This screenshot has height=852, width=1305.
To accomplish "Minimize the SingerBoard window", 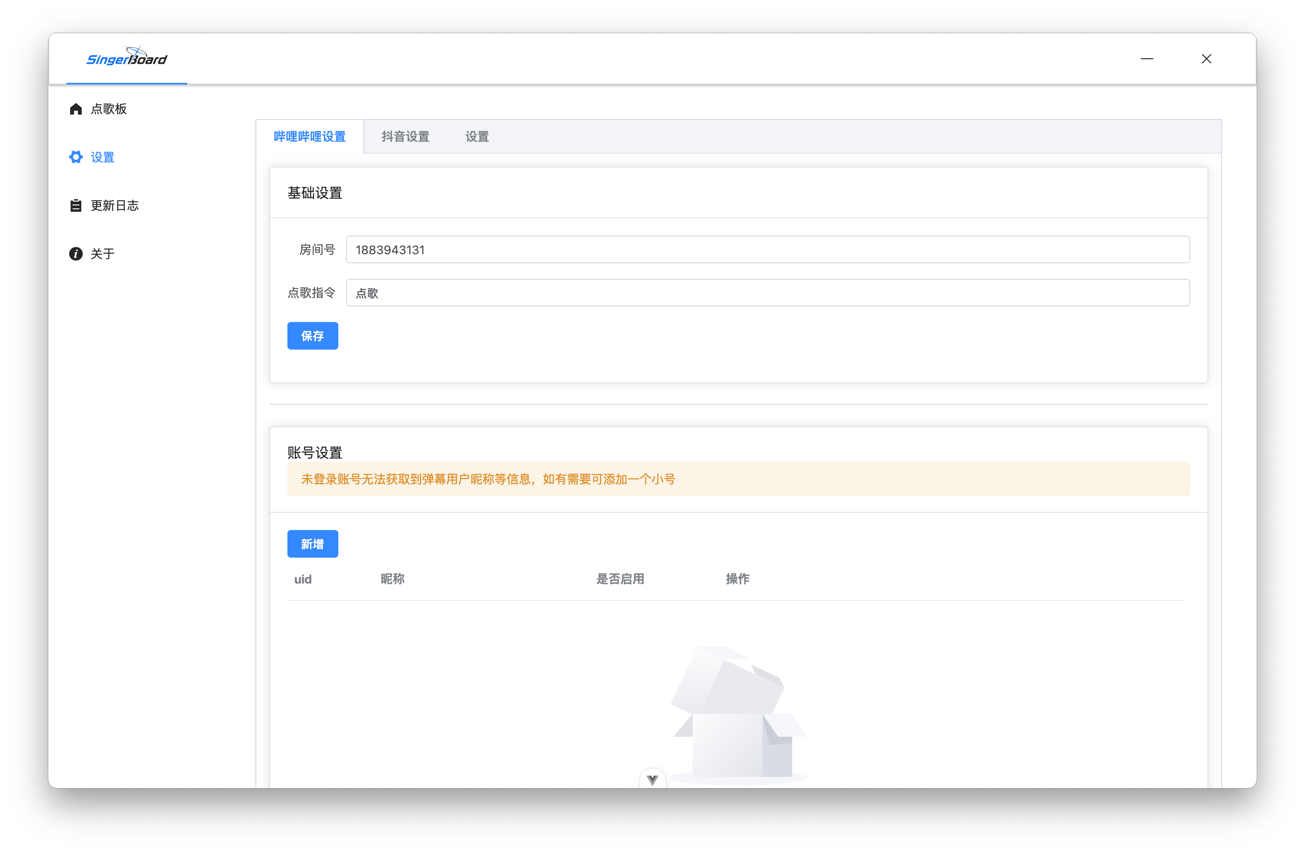I will 1147,59.
